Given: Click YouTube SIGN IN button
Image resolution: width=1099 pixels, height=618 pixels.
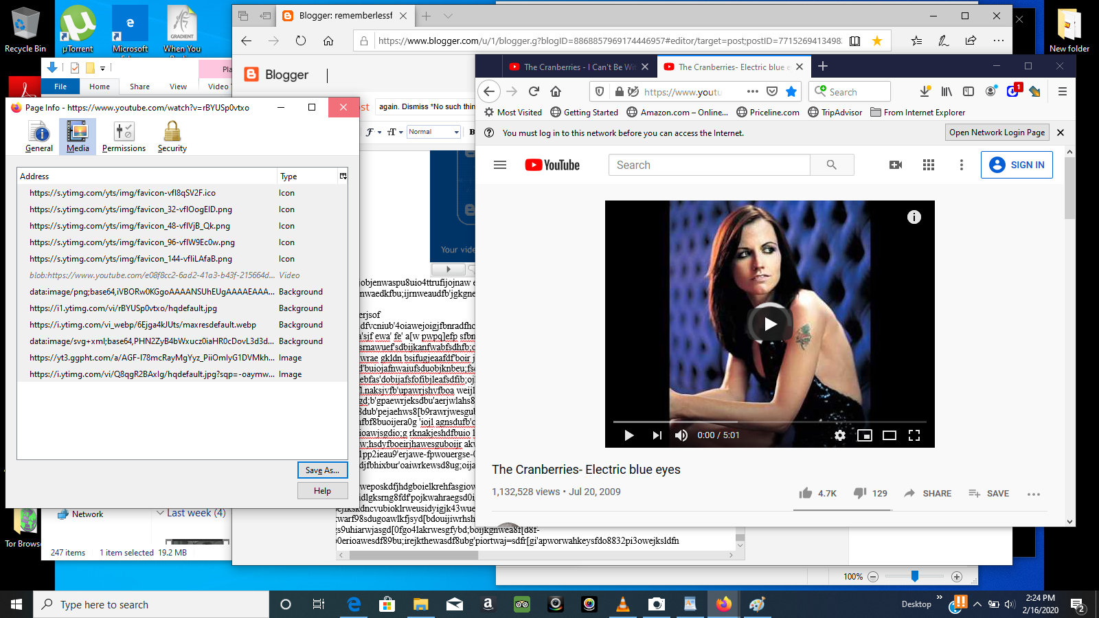Looking at the screenshot, I should pyautogui.click(x=1017, y=165).
